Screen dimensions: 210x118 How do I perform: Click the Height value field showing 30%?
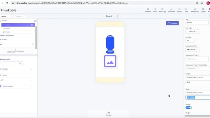click(x=198, y=82)
